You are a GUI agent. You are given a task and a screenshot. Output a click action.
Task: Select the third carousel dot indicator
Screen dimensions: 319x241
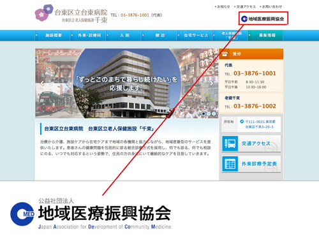[x=214, y=113]
